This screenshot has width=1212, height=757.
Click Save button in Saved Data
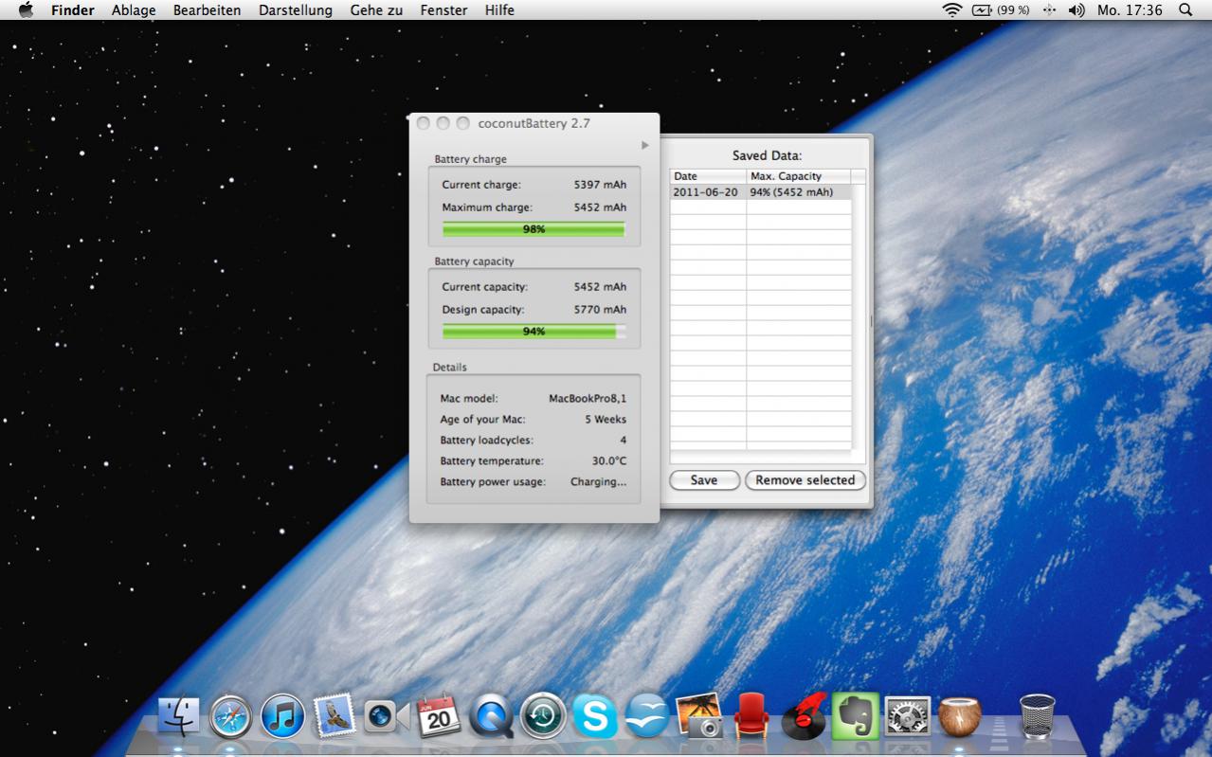point(704,480)
